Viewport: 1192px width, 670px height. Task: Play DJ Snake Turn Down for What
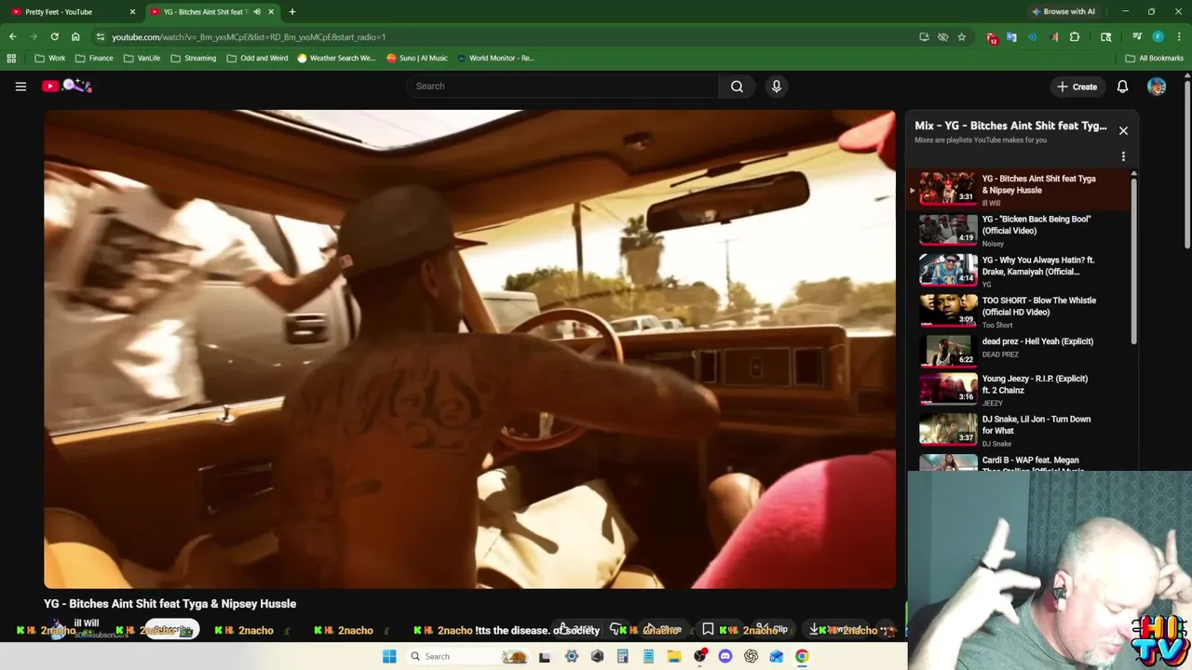(1019, 431)
